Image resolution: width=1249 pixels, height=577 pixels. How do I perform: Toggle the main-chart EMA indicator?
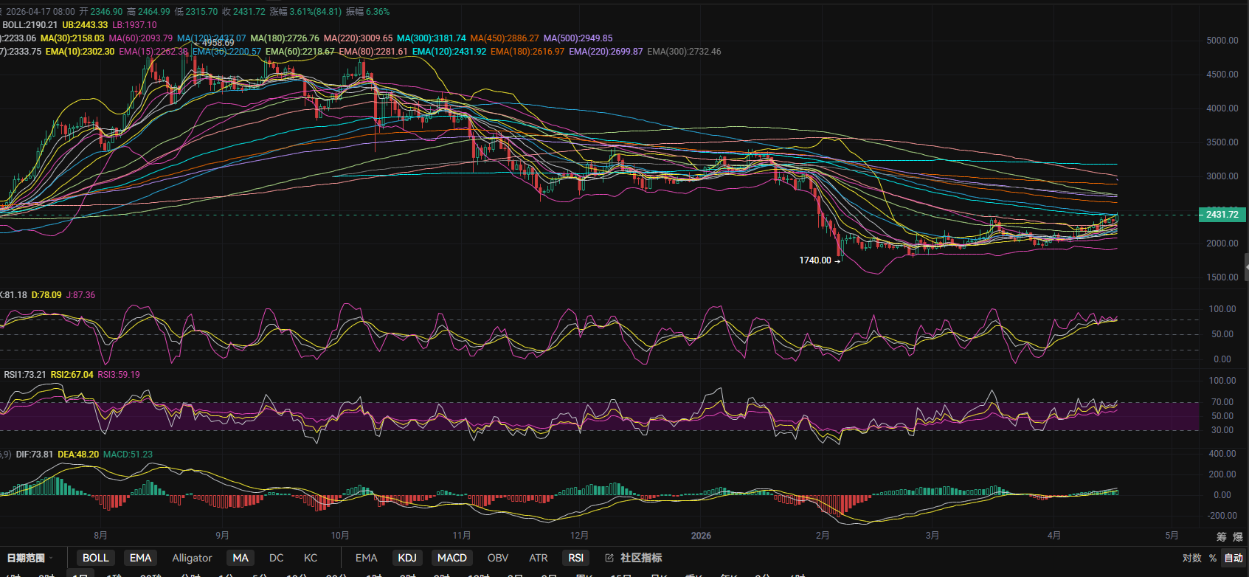(x=140, y=558)
